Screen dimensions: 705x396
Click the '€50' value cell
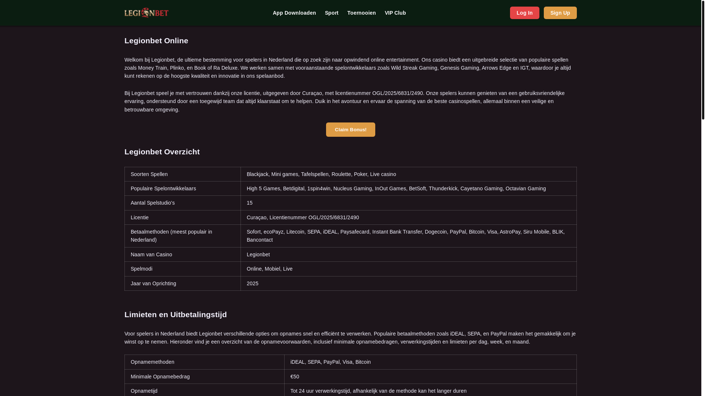point(430,377)
